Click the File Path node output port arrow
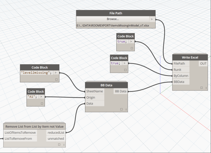The image size is (211, 153). [x=152, y=19]
